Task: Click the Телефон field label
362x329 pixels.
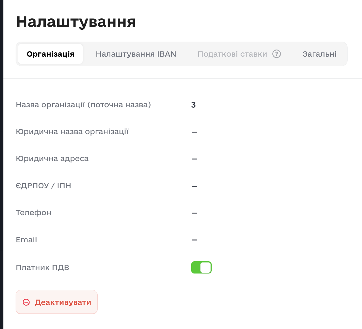Action: coord(33,213)
